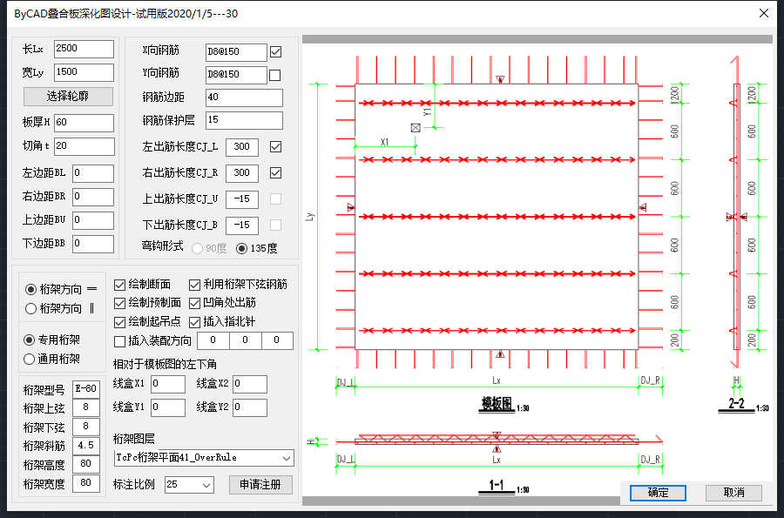Click the 上边距BU input field
Image resolution: width=784 pixels, height=518 pixels.
point(93,220)
